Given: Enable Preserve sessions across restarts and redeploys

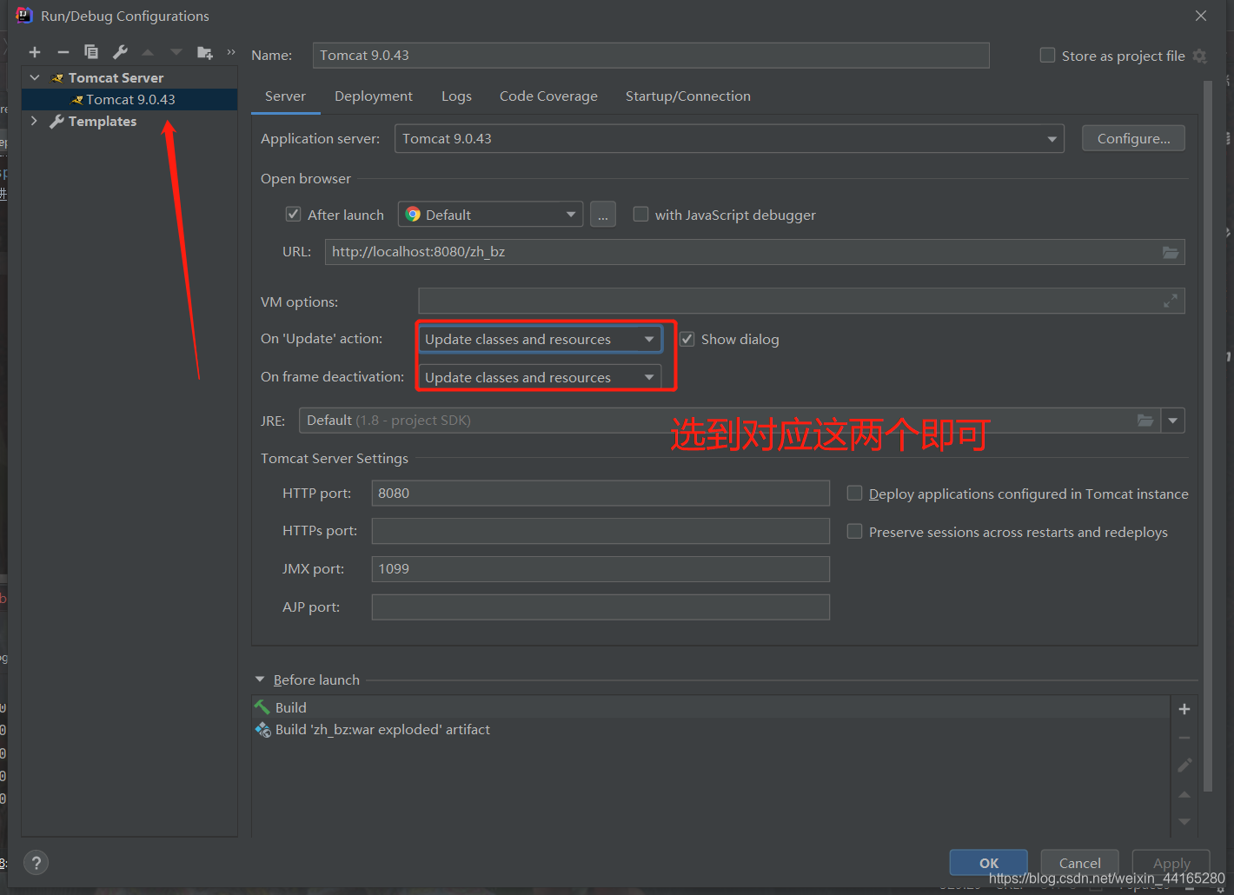Looking at the screenshot, I should pyautogui.click(x=854, y=531).
